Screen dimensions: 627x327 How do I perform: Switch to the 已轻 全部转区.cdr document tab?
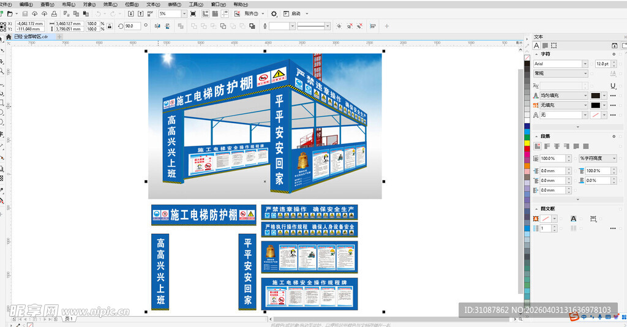point(31,36)
